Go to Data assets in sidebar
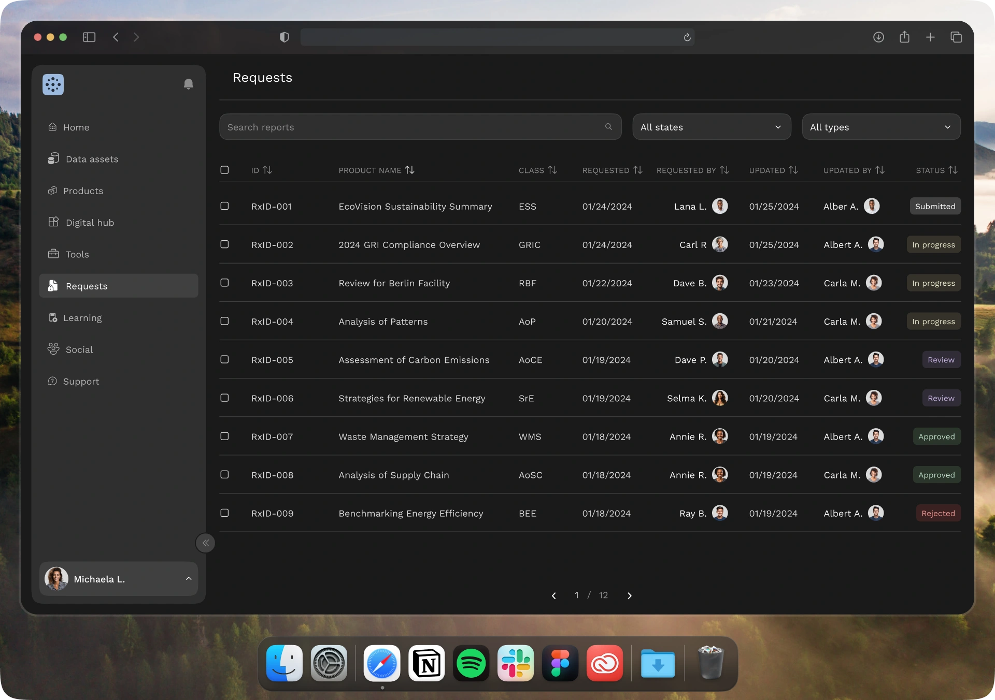This screenshot has width=995, height=700. click(x=92, y=159)
